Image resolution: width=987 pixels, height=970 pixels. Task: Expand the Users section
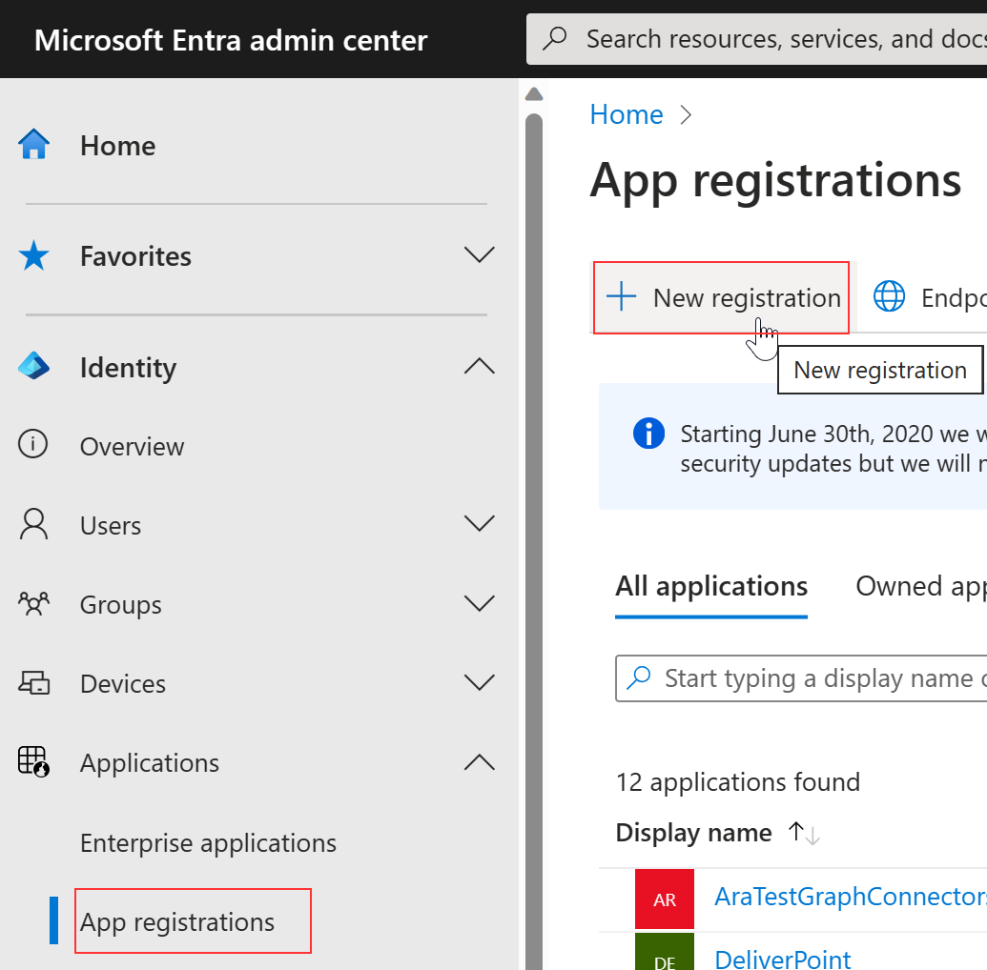click(x=480, y=523)
